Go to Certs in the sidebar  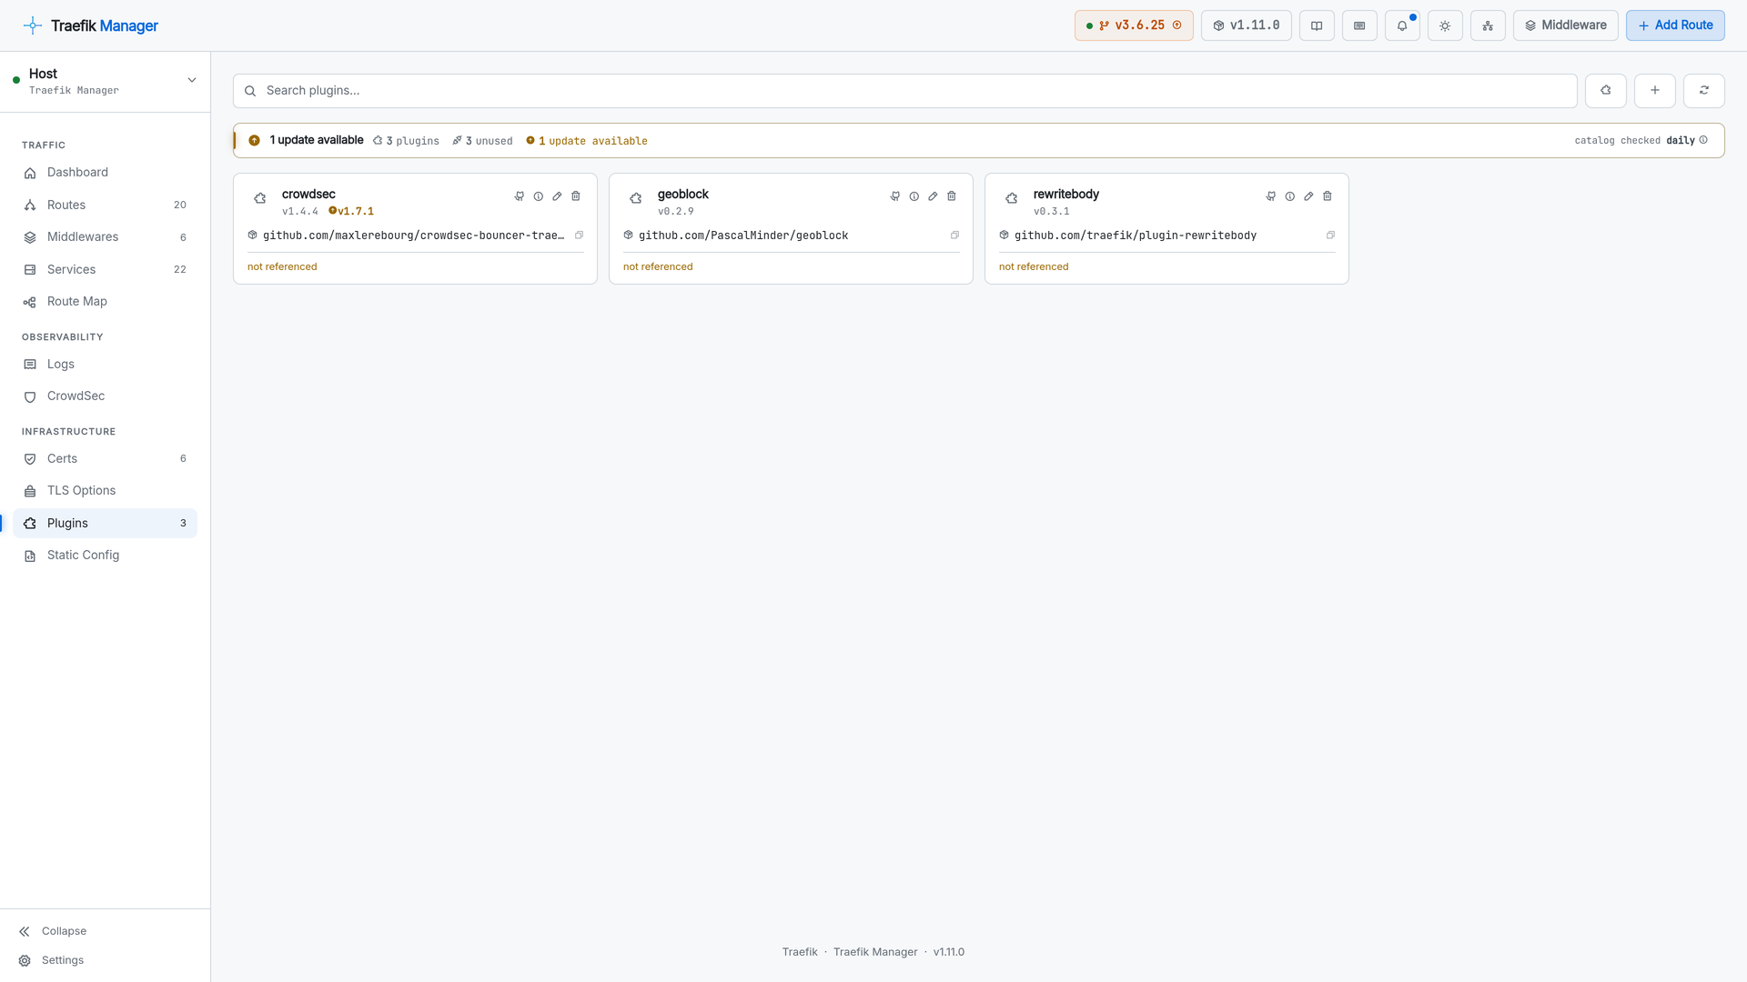point(105,459)
